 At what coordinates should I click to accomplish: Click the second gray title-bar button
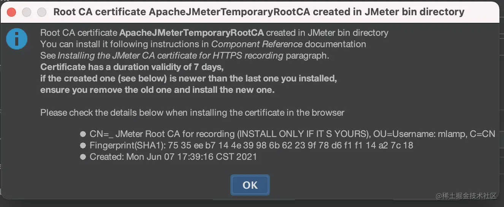(x=42, y=12)
